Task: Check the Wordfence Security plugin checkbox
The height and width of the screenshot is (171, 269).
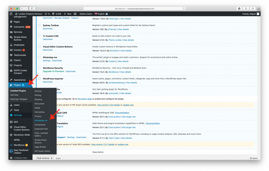Action: (x=39, y=68)
